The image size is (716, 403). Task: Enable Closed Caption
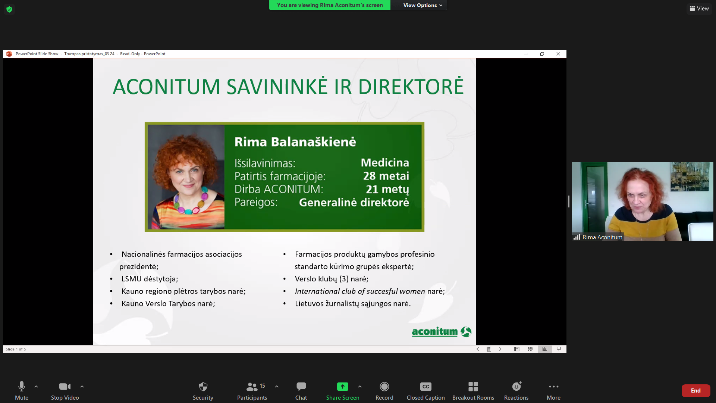[x=425, y=390]
